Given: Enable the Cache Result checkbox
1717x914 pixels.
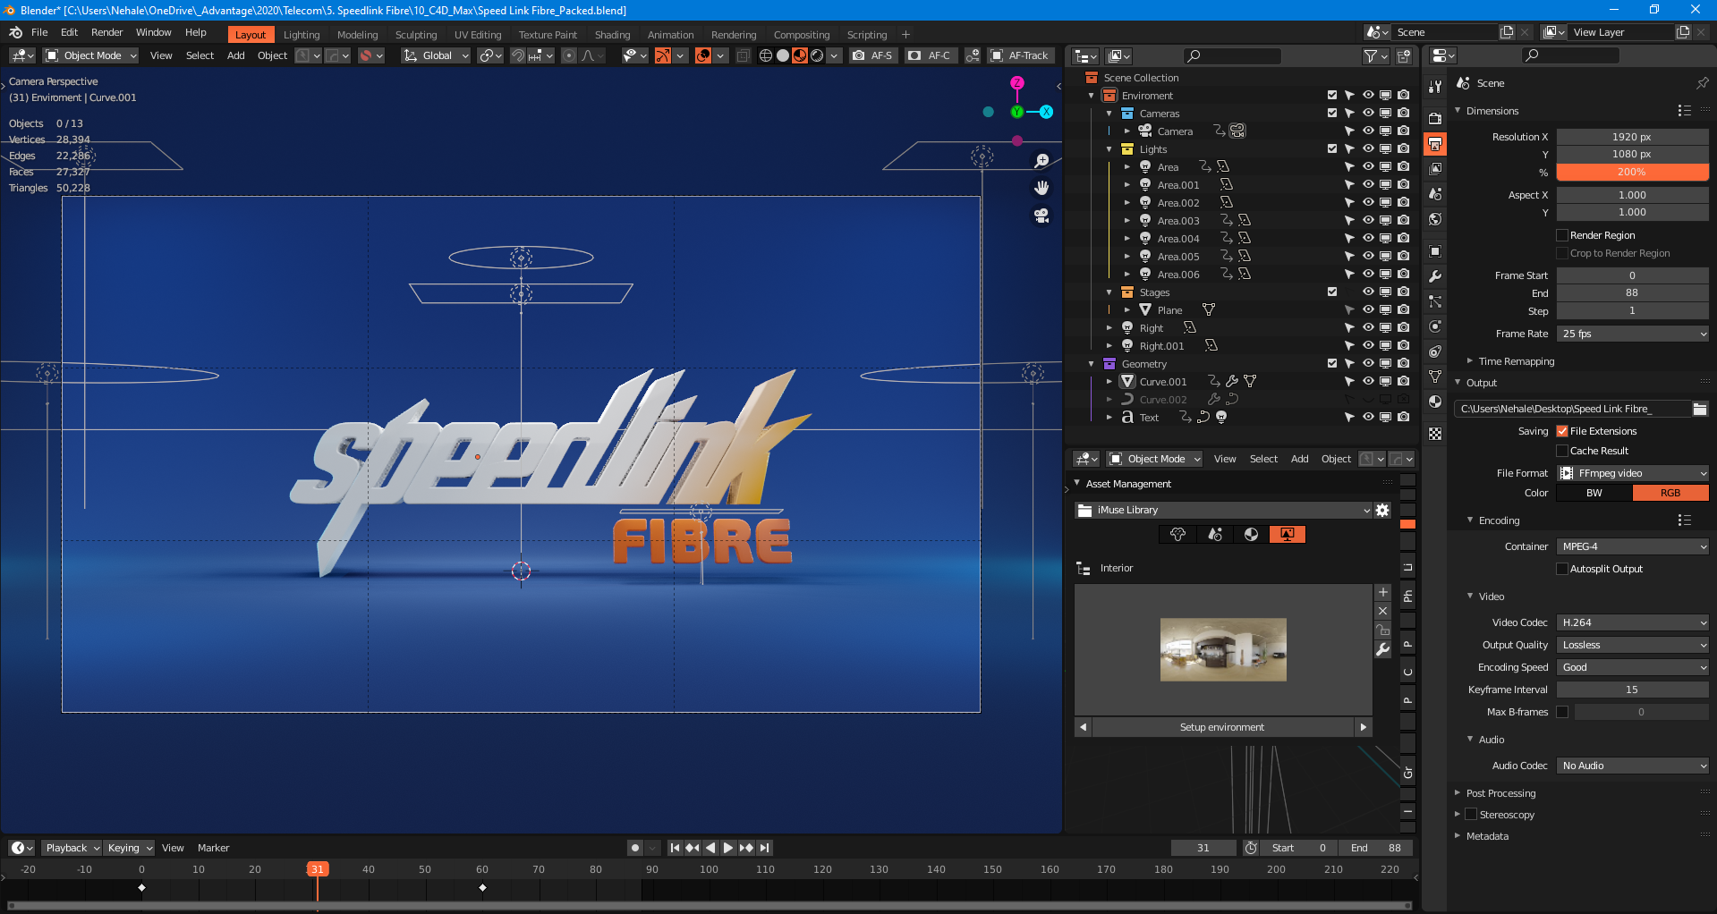Looking at the screenshot, I should [x=1562, y=451].
